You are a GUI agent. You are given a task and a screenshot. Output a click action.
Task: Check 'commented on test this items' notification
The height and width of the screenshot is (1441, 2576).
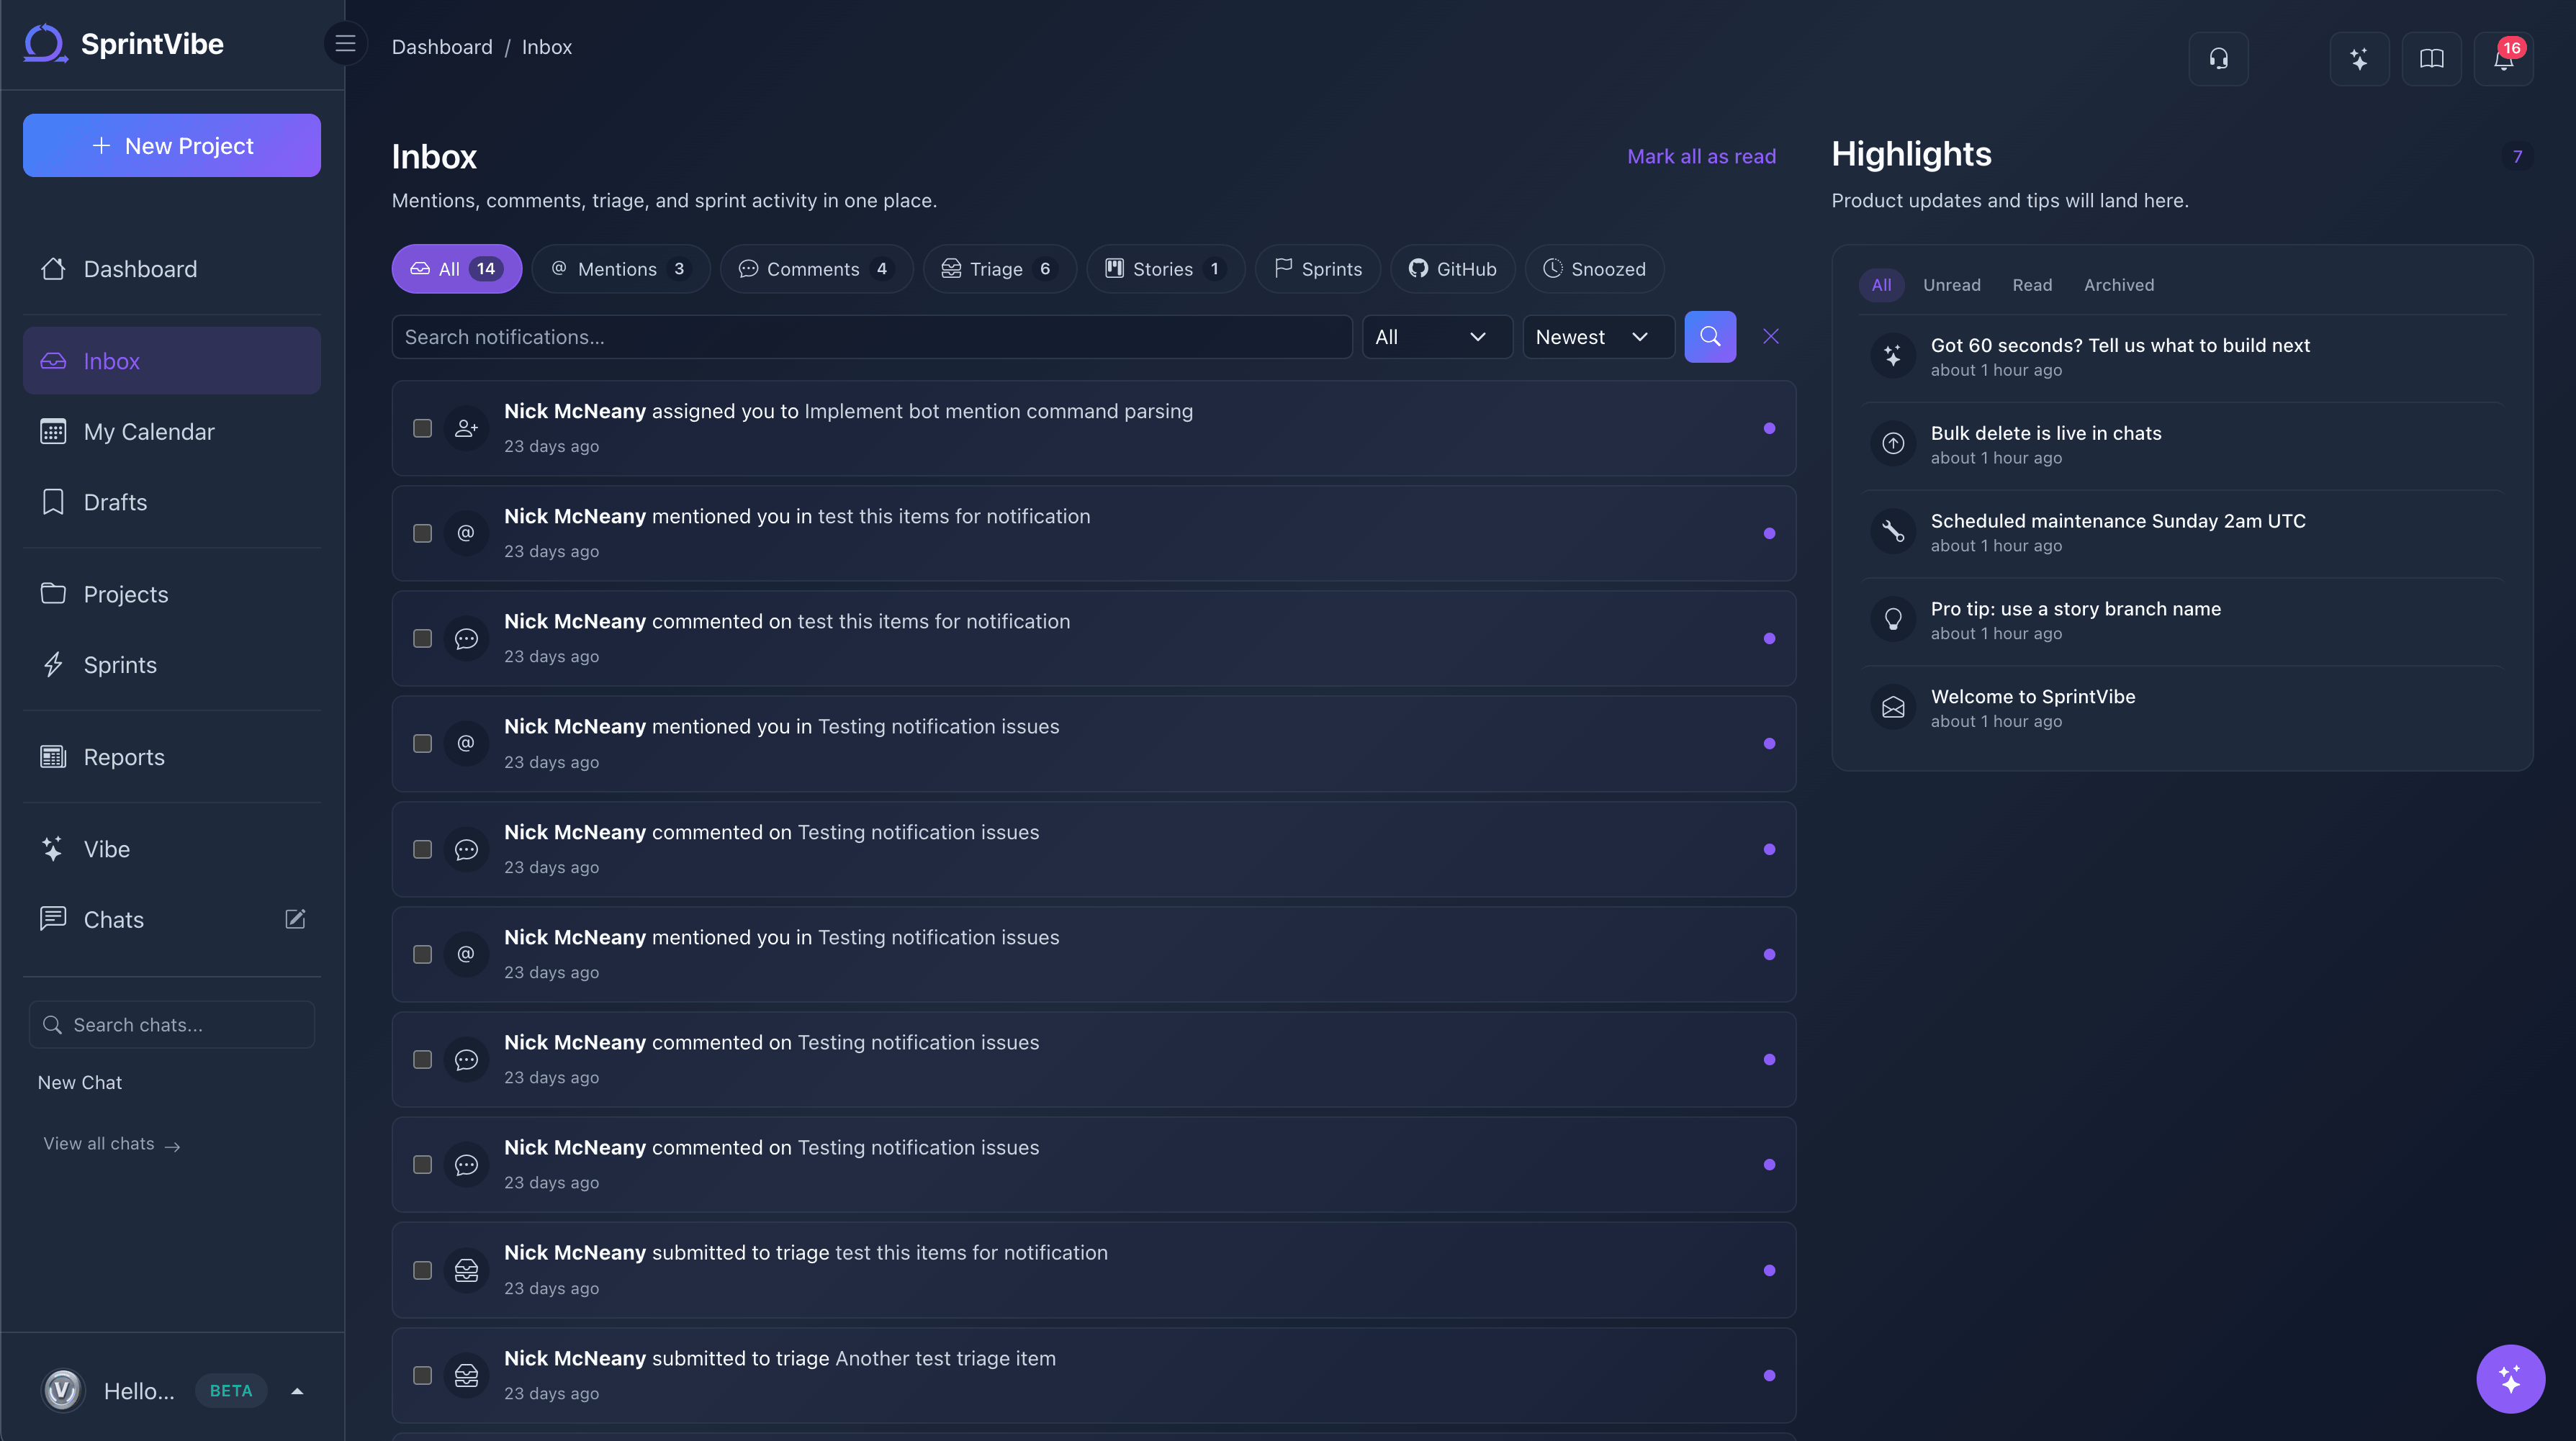pyautogui.click(x=422, y=638)
